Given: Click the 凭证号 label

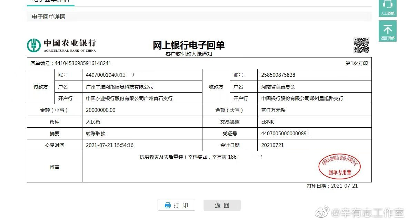Looking at the screenshot, I should [x=230, y=134].
